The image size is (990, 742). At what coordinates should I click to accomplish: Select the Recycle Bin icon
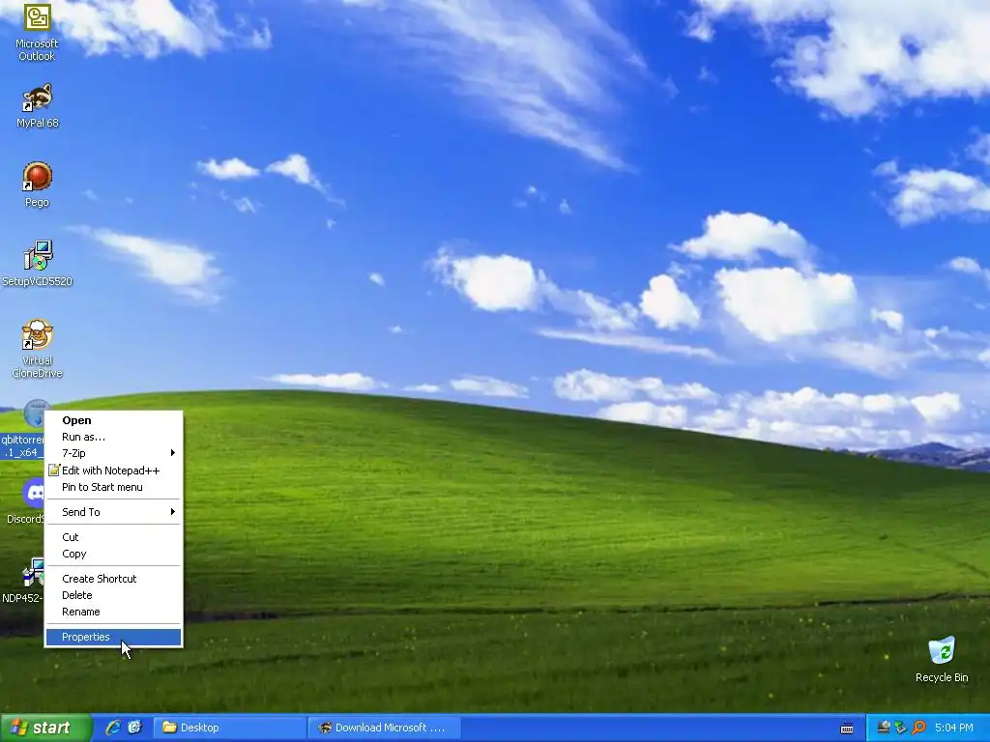[942, 659]
